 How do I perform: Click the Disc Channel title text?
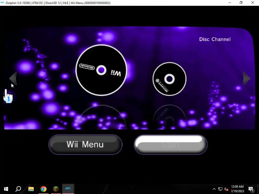[215, 39]
